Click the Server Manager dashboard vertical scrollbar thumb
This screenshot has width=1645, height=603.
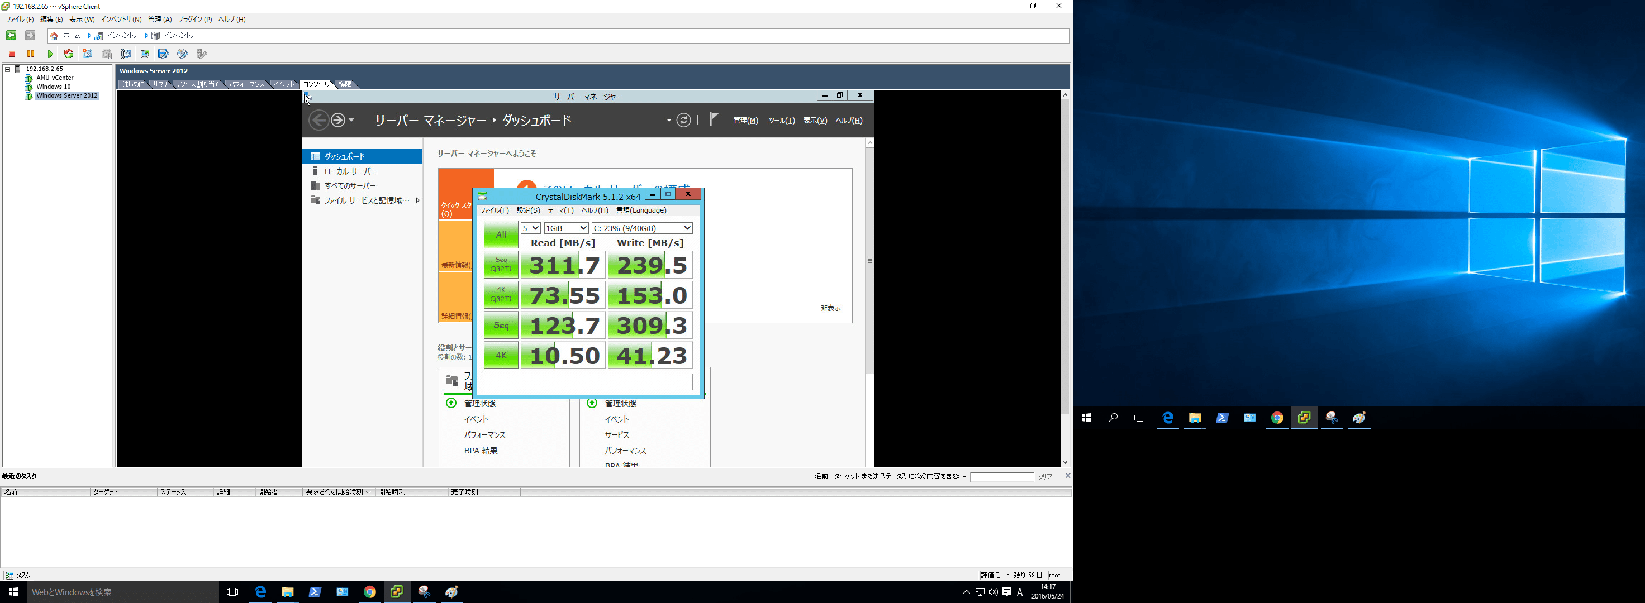tap(870, 260)
